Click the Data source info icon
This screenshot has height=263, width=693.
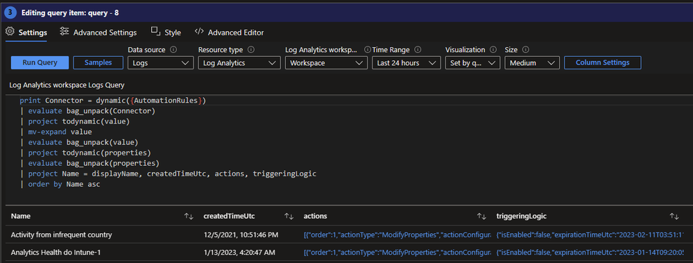(173, 50)
